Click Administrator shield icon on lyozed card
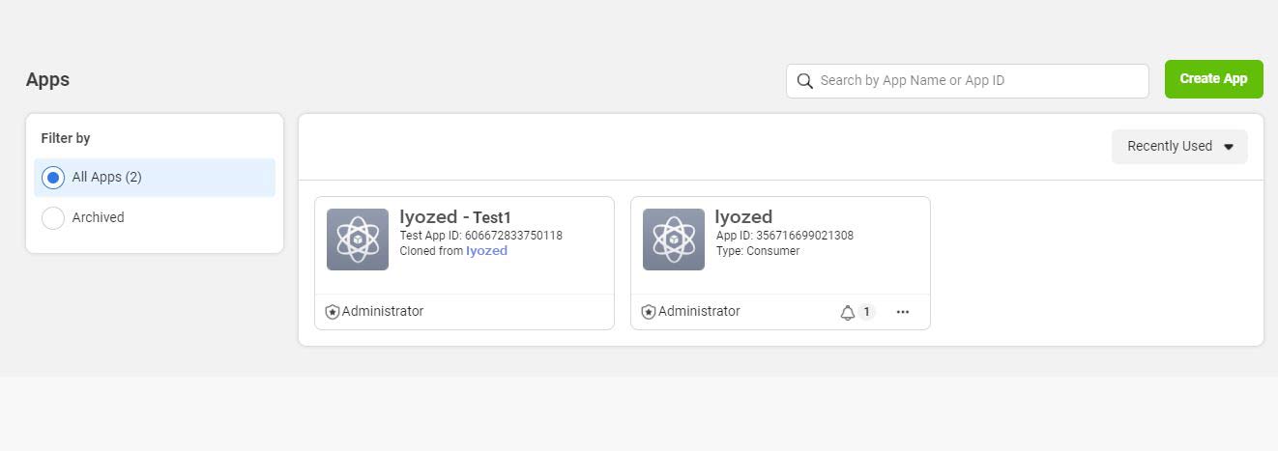Viewport: 1278px width, 451px height. tap(649, 312)
